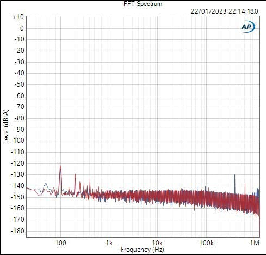Select the Frequency (Hz) horizontal axis label
266x255 pixels.
pyautogui.click(x=143, y=250)
